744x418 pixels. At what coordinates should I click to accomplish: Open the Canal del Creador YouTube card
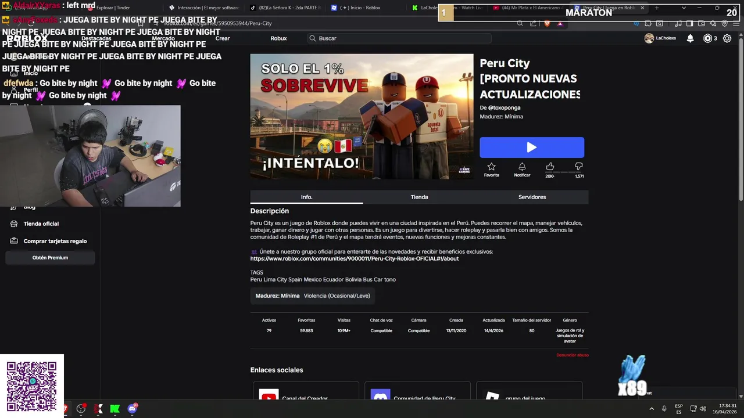click(x=306, y=391)
